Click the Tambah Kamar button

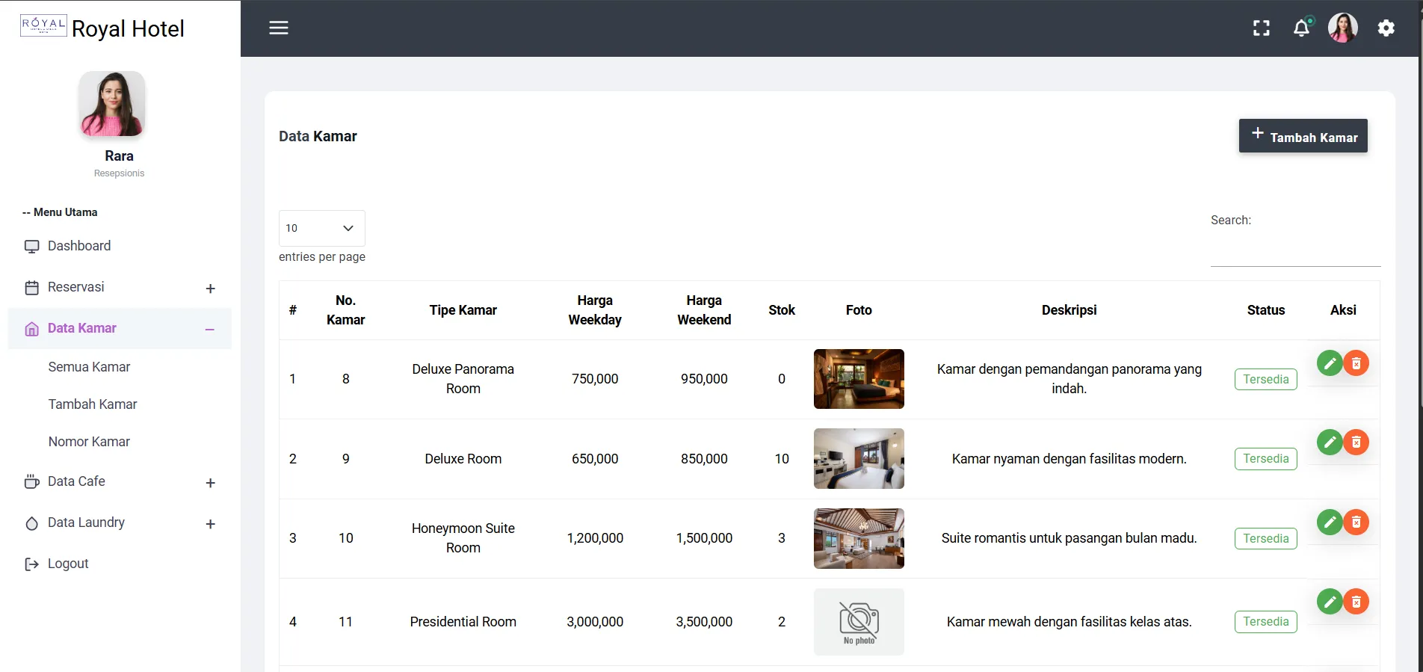(x=1303, y=136)
